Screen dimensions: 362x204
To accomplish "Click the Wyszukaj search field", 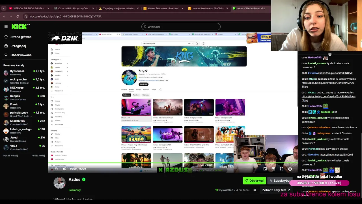I will pos(181,27).
